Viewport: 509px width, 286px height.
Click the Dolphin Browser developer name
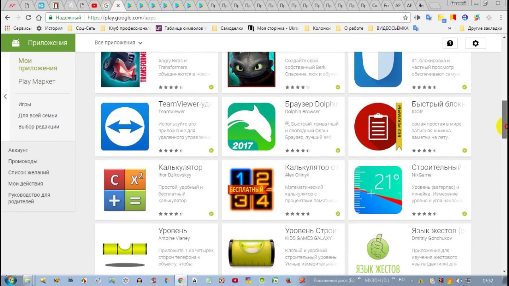(302, 112)
